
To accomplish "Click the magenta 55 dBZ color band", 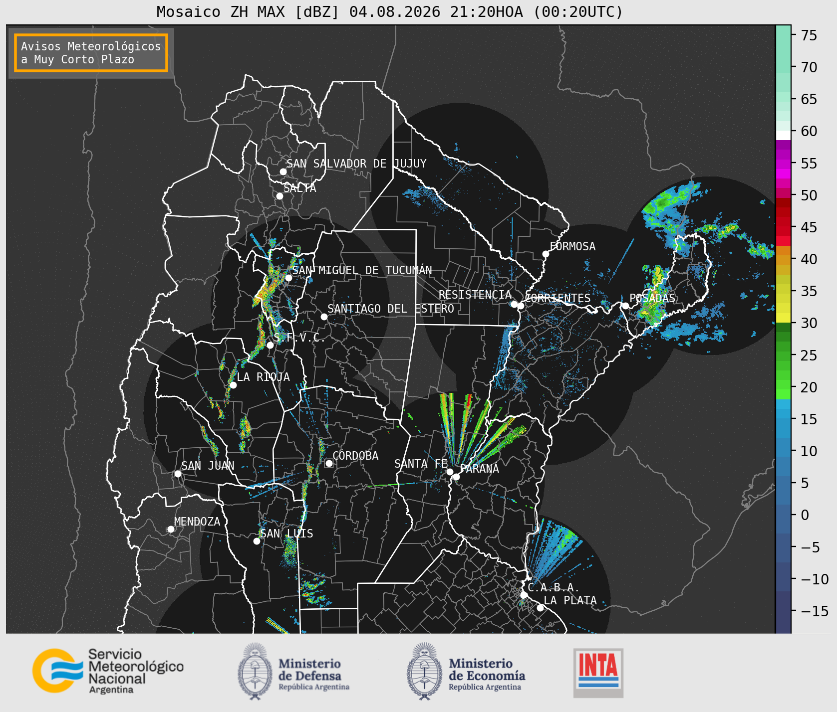I will coord(783,164).
